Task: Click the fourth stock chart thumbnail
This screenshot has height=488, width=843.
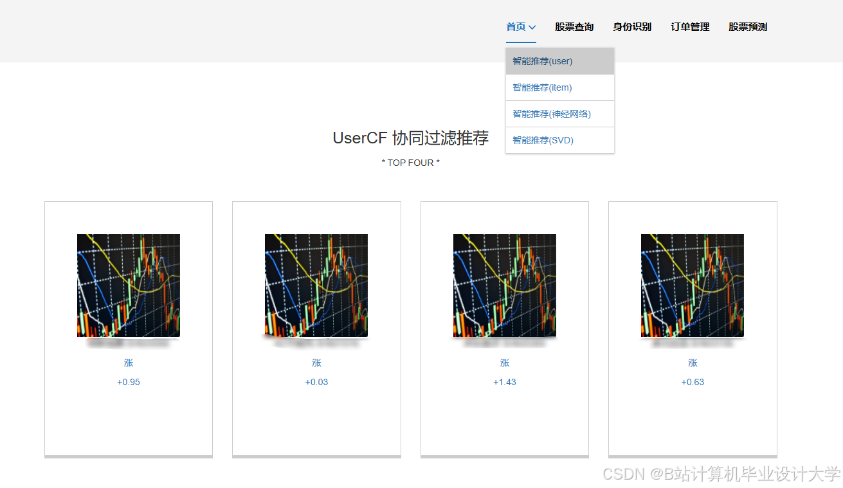Action: tap(693, 285)
